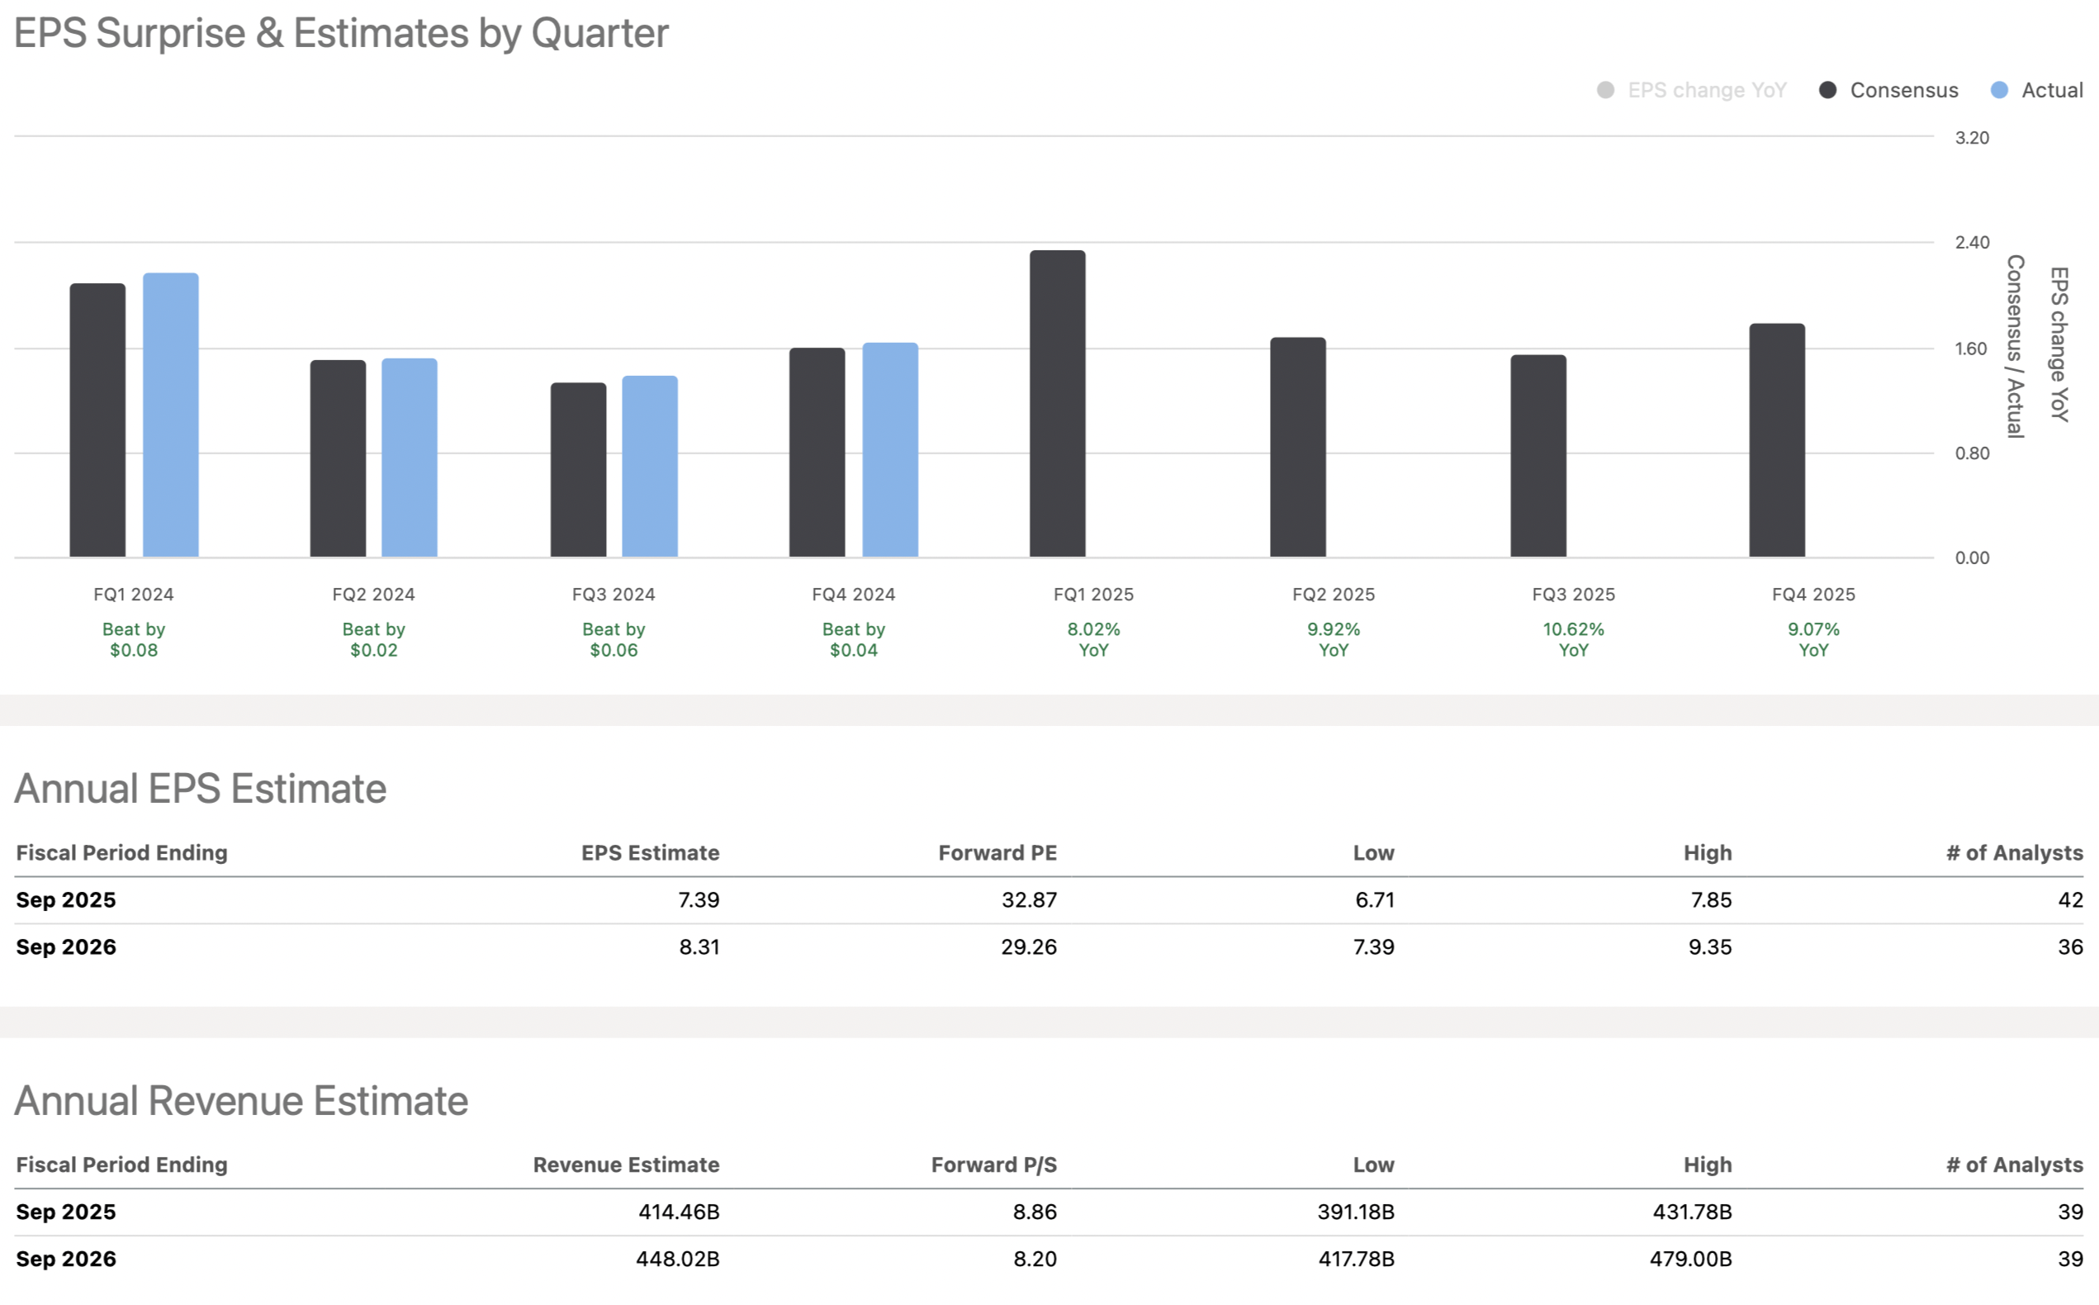2099x1305 pixels.
Task: Select the FQ4 2025 Consensus bar
Action: point(1777,440)
